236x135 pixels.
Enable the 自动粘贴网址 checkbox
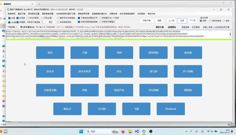click(58, 22)
